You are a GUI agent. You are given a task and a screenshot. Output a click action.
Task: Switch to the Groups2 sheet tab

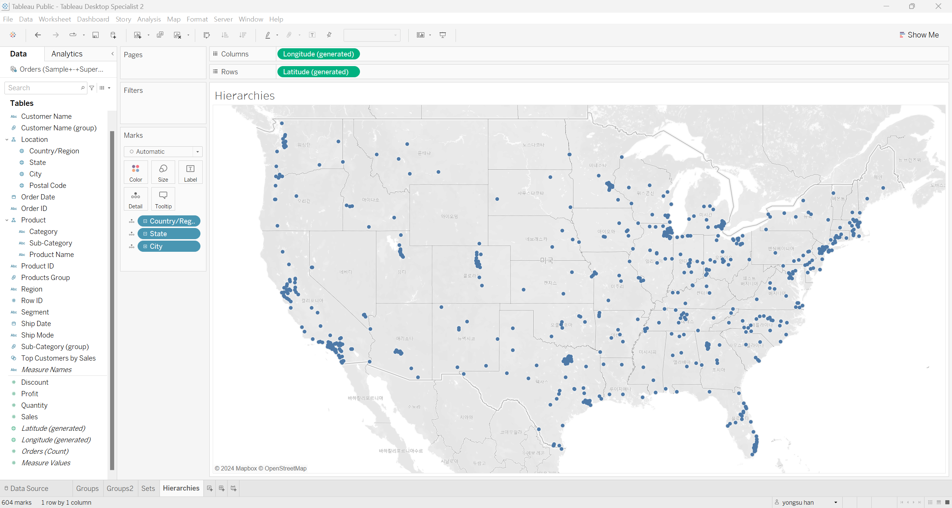click(x=120, y=489)
